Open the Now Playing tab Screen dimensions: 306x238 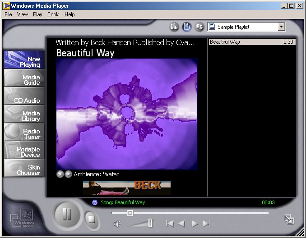24,59
